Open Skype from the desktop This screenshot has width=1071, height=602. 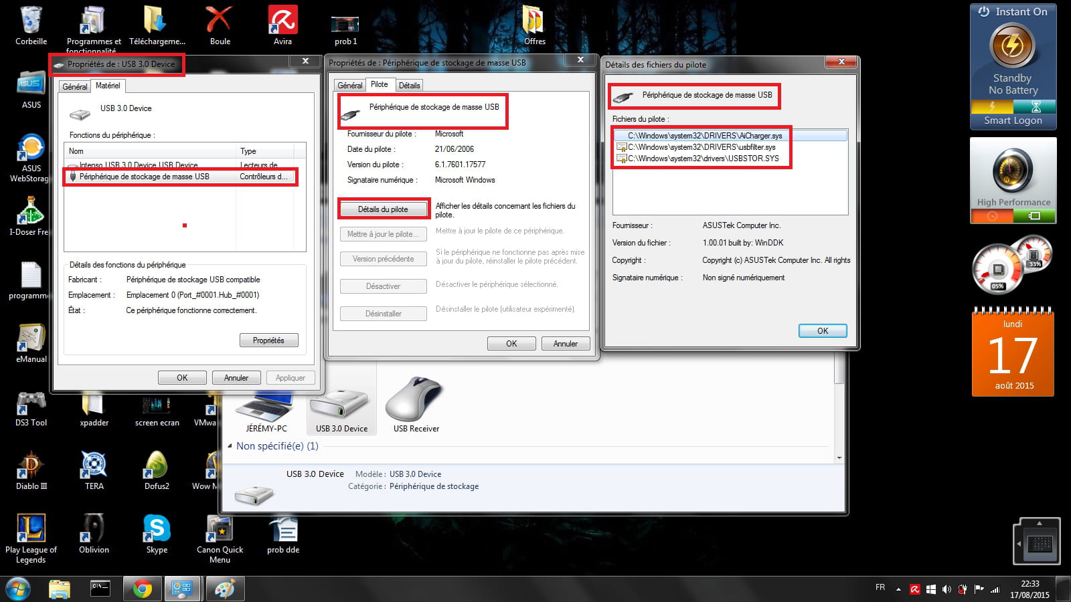(x=157, y=534)
